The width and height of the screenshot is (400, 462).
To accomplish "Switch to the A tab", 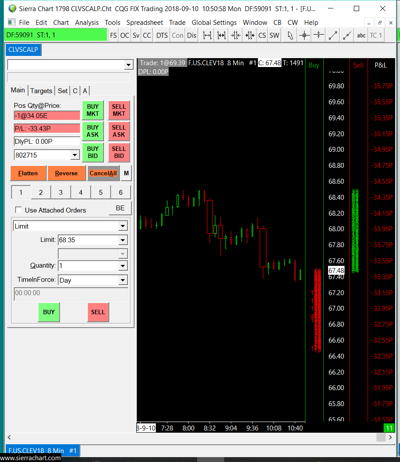I will tap(85, 91).
